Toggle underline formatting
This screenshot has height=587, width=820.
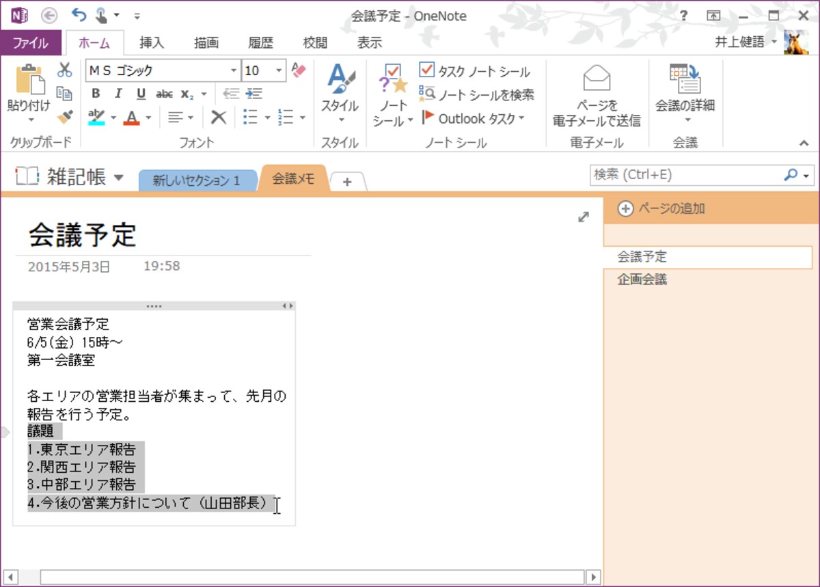[x=141, y=94]
